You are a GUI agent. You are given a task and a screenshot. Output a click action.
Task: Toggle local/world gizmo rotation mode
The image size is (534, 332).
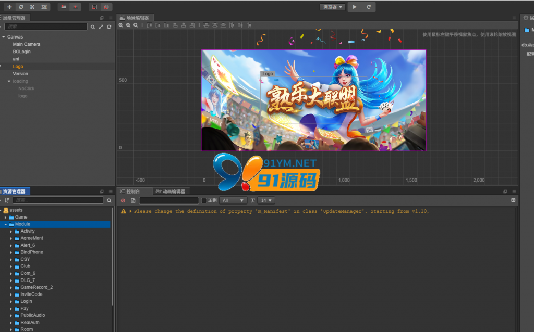[75, 7]
